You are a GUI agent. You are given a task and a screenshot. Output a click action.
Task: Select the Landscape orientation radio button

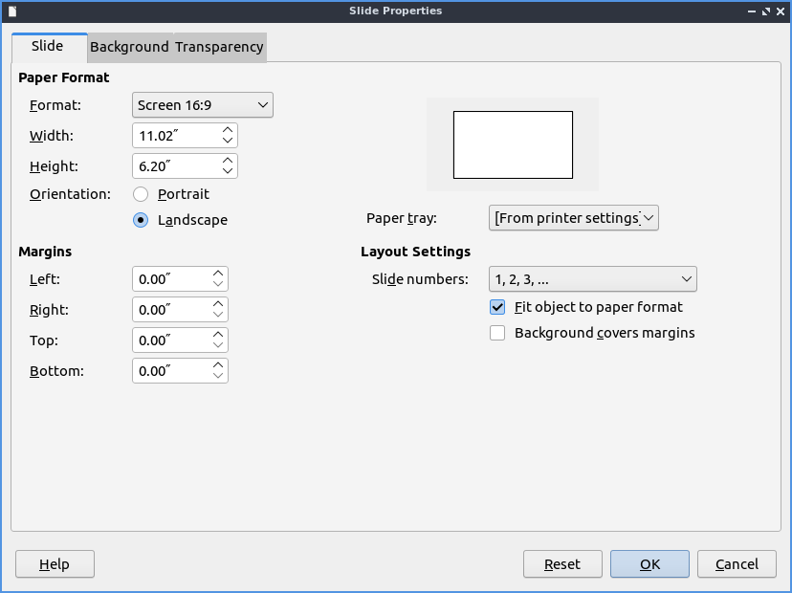pyautogui.click(x=141, y=220)
